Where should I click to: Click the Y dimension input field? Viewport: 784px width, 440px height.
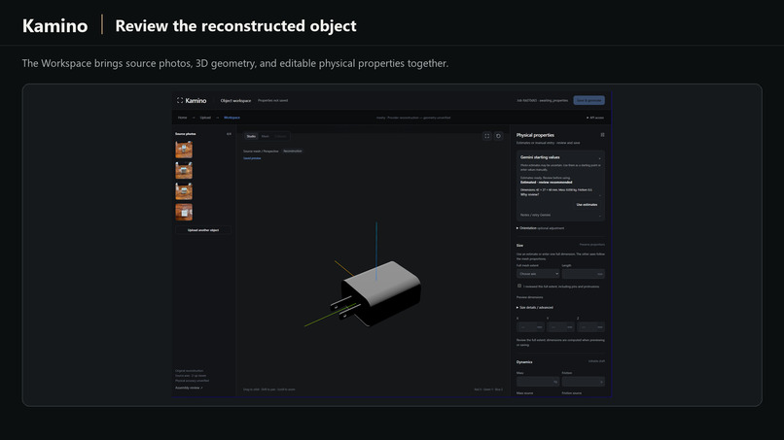[x=560, y=327]
